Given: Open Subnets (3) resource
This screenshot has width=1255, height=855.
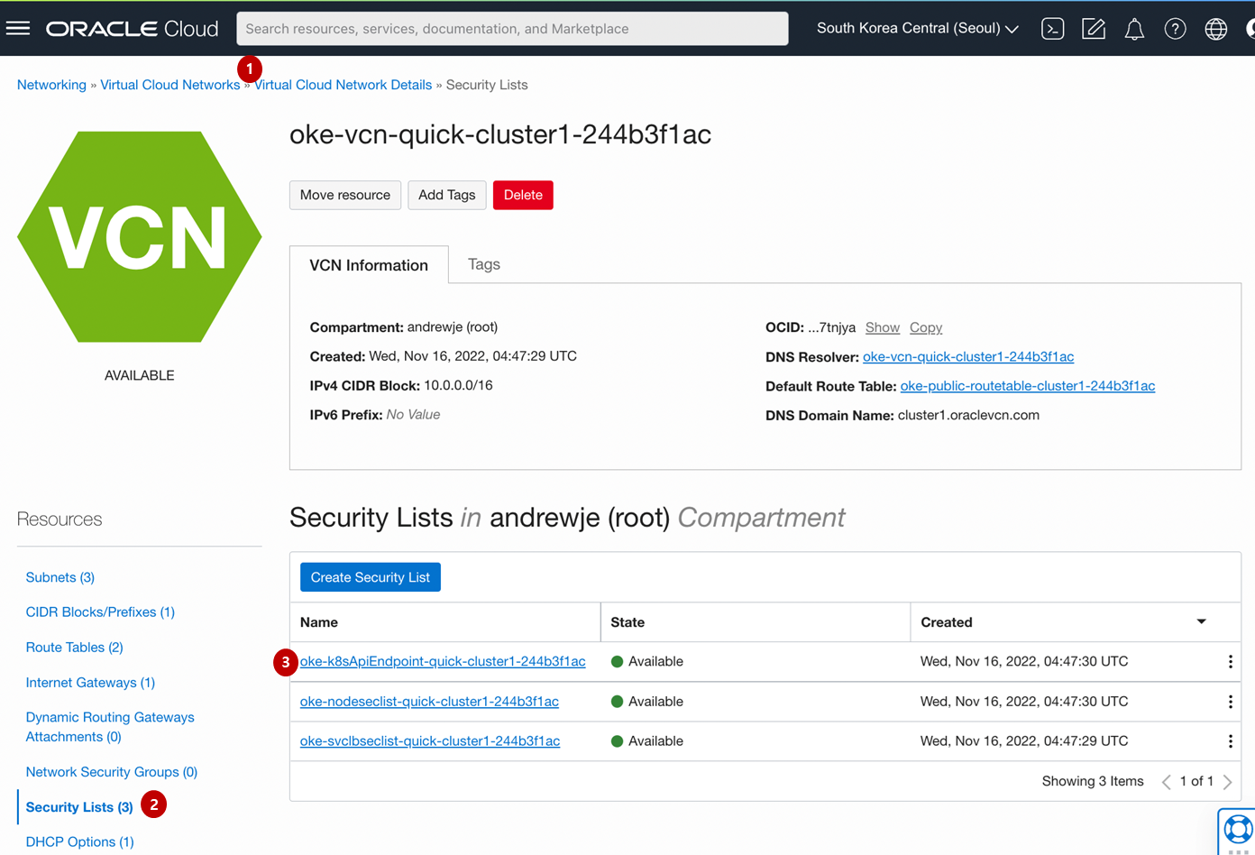Looking at the screenshot, I should click(60, 577).
